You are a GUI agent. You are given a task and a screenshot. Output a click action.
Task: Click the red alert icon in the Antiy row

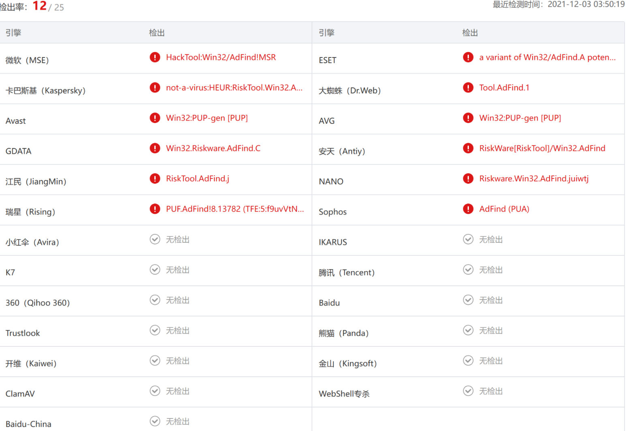tap(468, 148)
